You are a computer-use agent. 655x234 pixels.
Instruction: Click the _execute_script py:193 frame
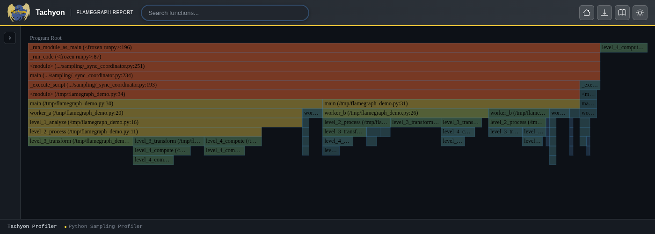point(304,85)
